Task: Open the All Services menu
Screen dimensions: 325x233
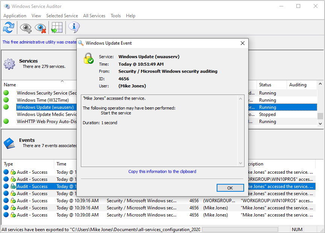Action: 94,16
